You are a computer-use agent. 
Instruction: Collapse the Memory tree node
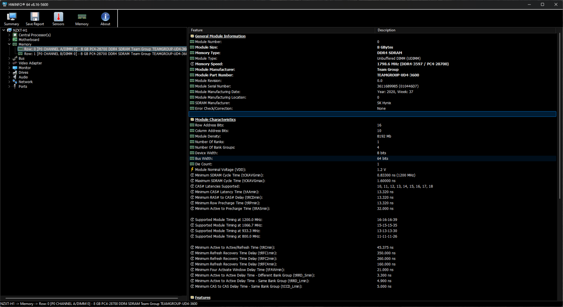click(9, 44)
